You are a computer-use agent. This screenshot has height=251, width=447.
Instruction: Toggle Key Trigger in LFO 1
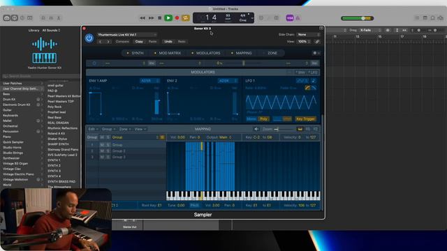coord(305,119)
